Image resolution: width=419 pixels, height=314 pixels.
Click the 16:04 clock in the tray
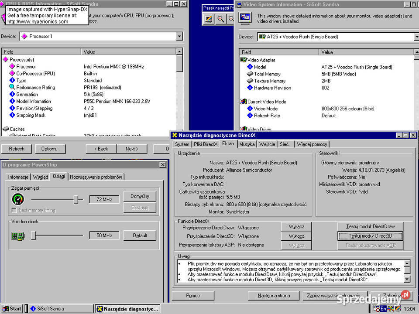tap(409, 309)
